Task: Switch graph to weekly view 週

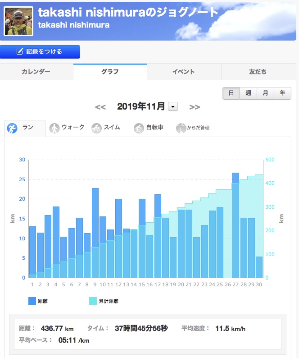Action: (x=248, y=93)
